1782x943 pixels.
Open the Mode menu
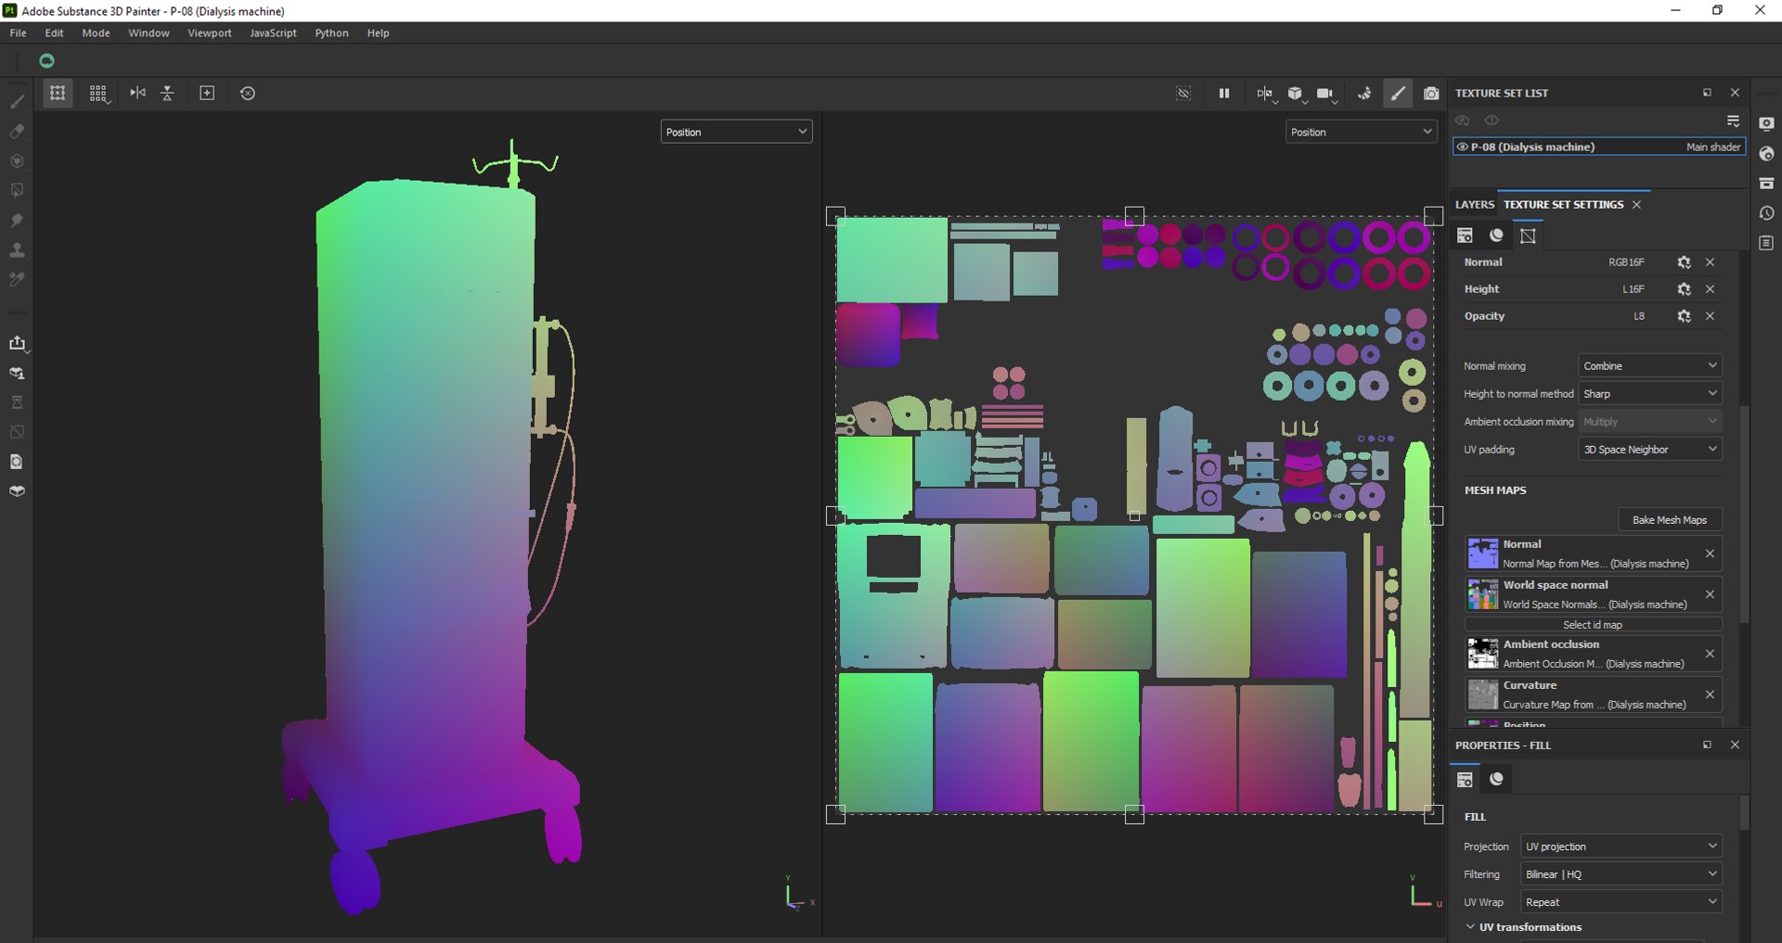[x=96, y=32]
